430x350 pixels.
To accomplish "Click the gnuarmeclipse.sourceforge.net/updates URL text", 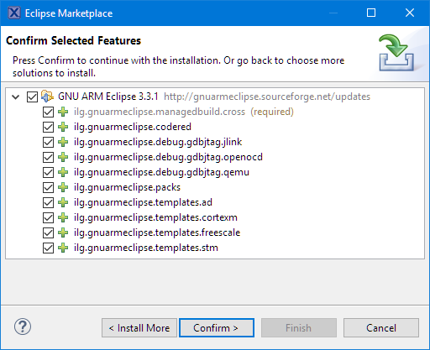I will point(267,97).
